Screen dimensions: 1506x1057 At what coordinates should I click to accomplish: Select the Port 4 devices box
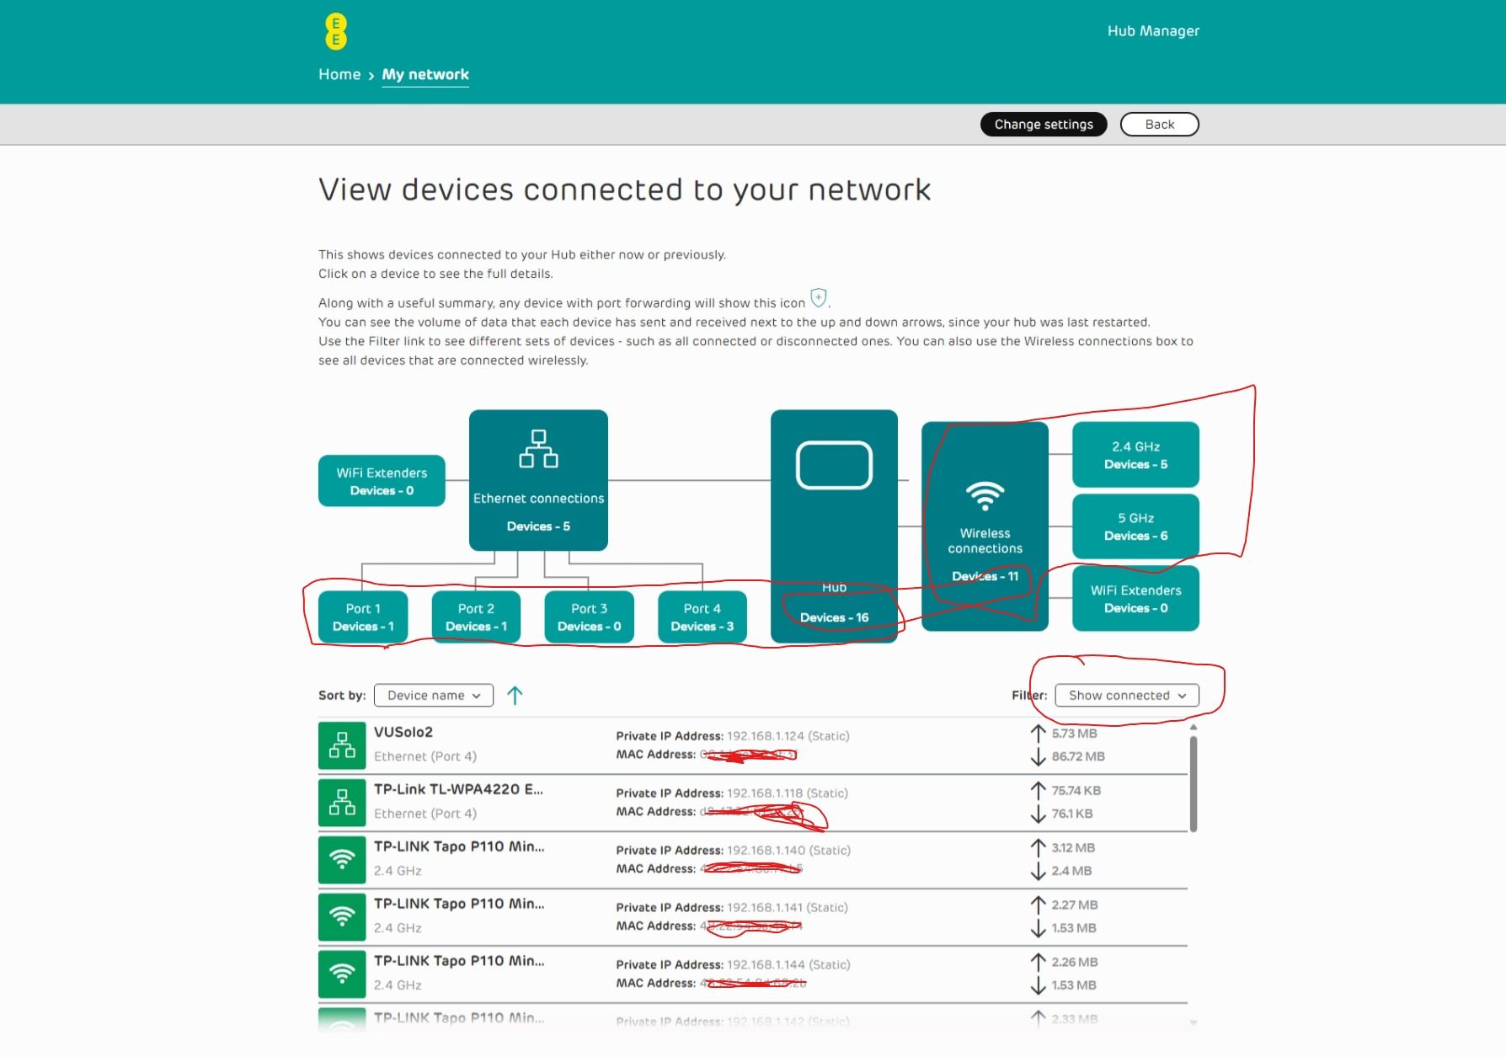(x=702, y=617)
